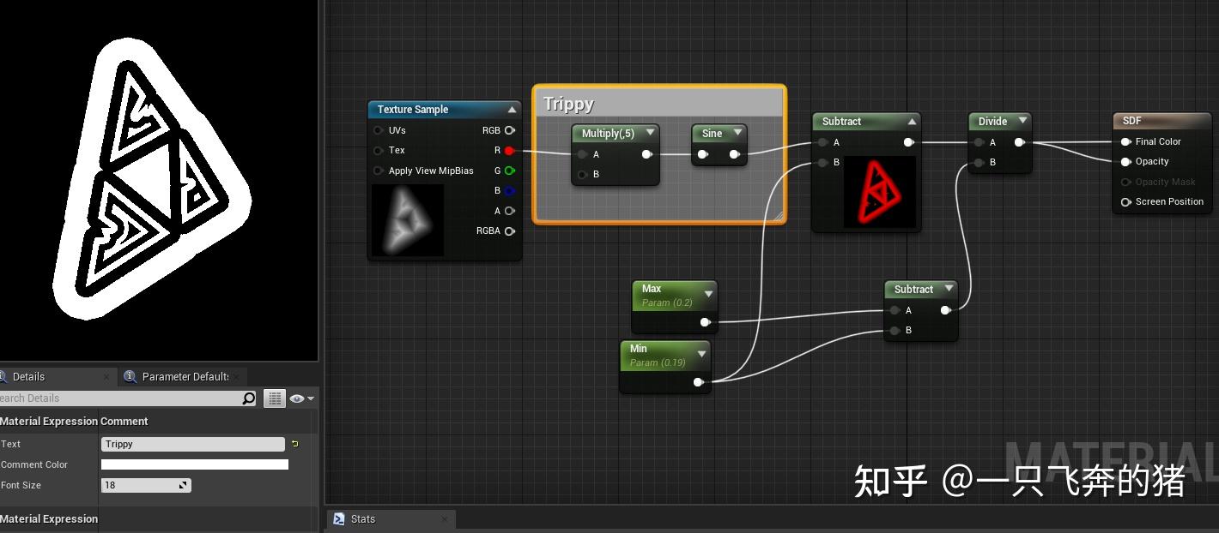This screenshot has width=1219, height=533.
Task: Click inside the Trippy comment text field
Action: (192, 444)
